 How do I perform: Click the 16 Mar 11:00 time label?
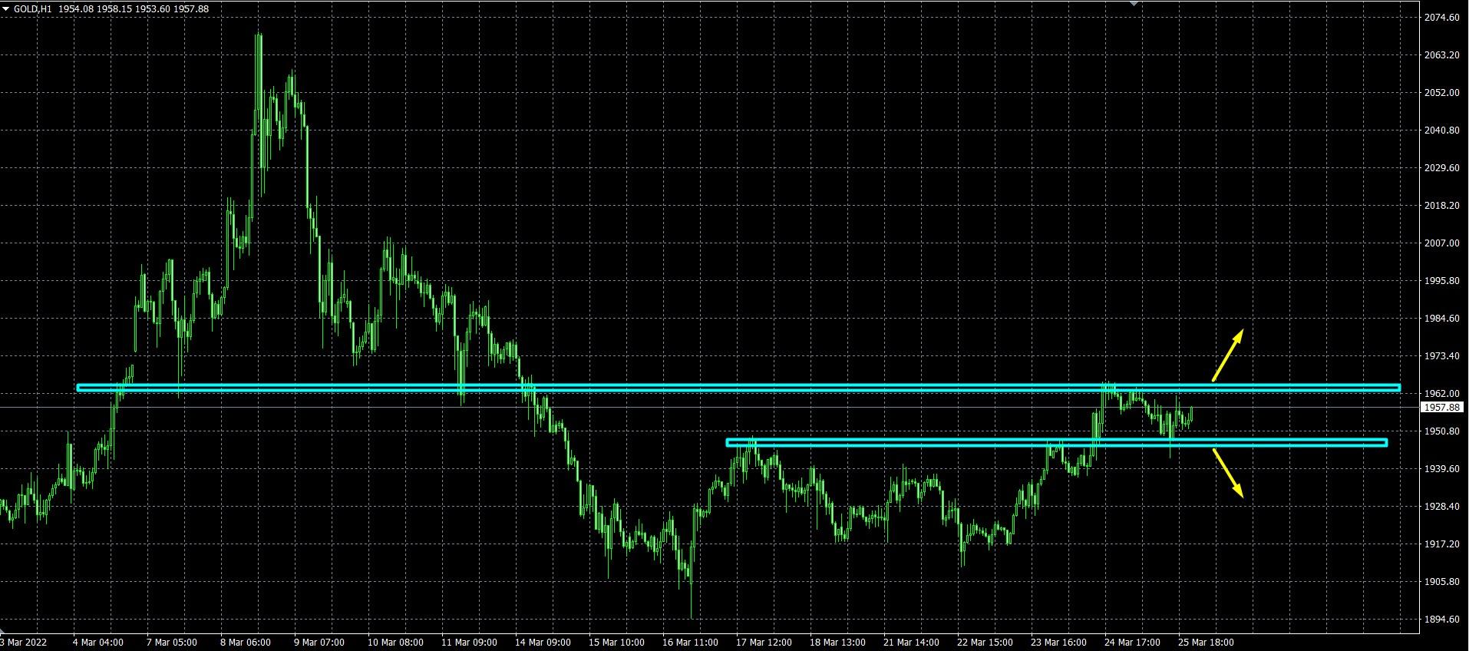click(x=689, y=642)
